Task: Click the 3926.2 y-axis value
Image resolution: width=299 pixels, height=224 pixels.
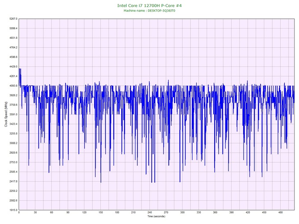Action: pos(13,95)
